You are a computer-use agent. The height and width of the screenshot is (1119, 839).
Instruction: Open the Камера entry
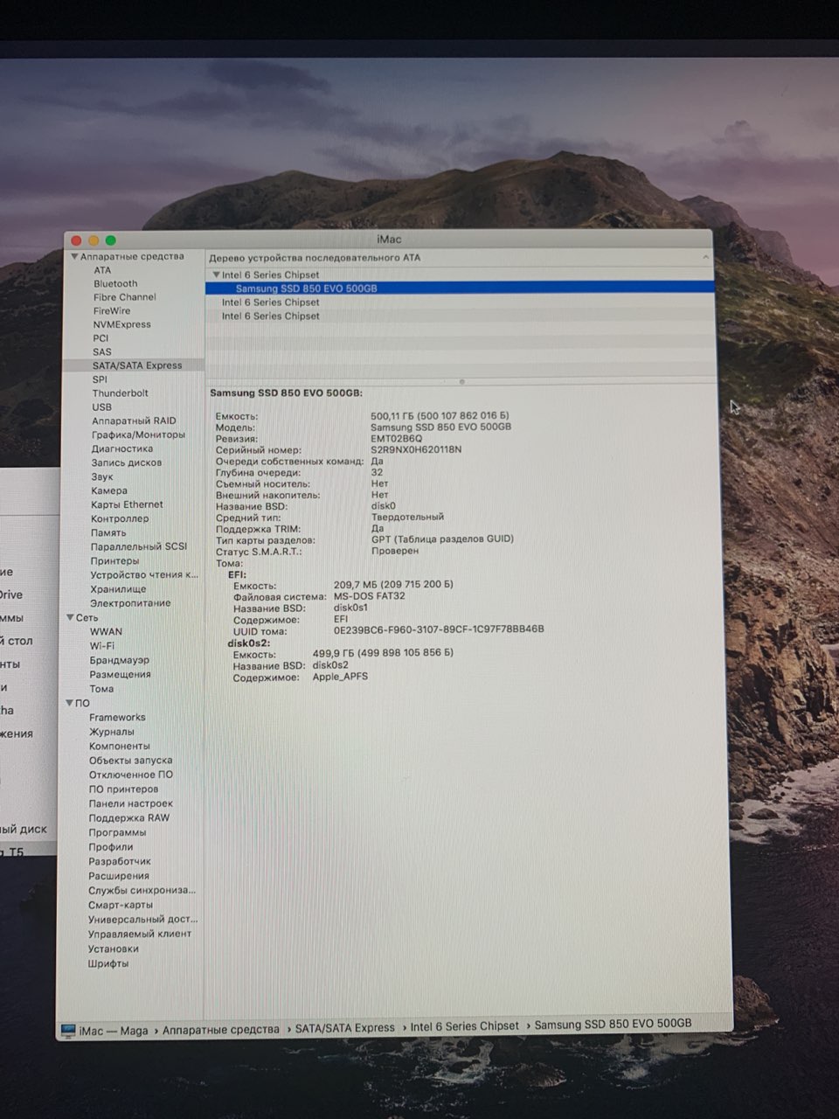coord(109,490)
